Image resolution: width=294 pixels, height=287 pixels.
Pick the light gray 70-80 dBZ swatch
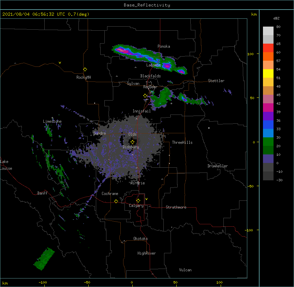point(268,31)
